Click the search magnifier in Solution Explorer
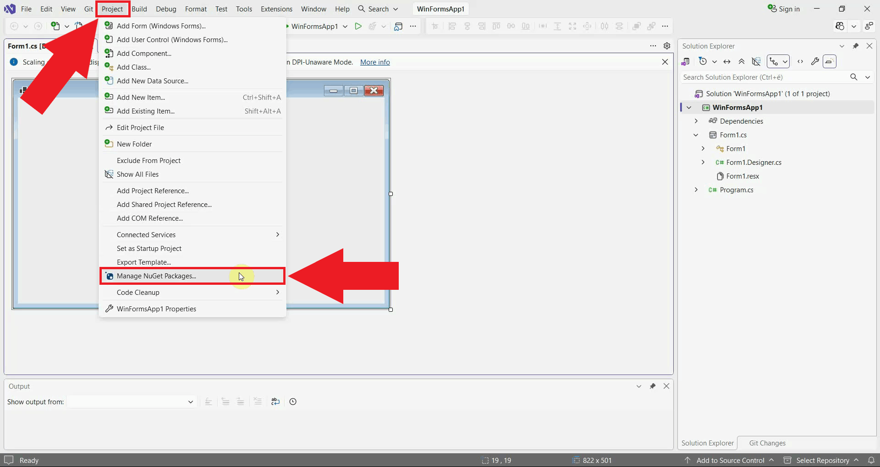 click(x=853, y=77)
